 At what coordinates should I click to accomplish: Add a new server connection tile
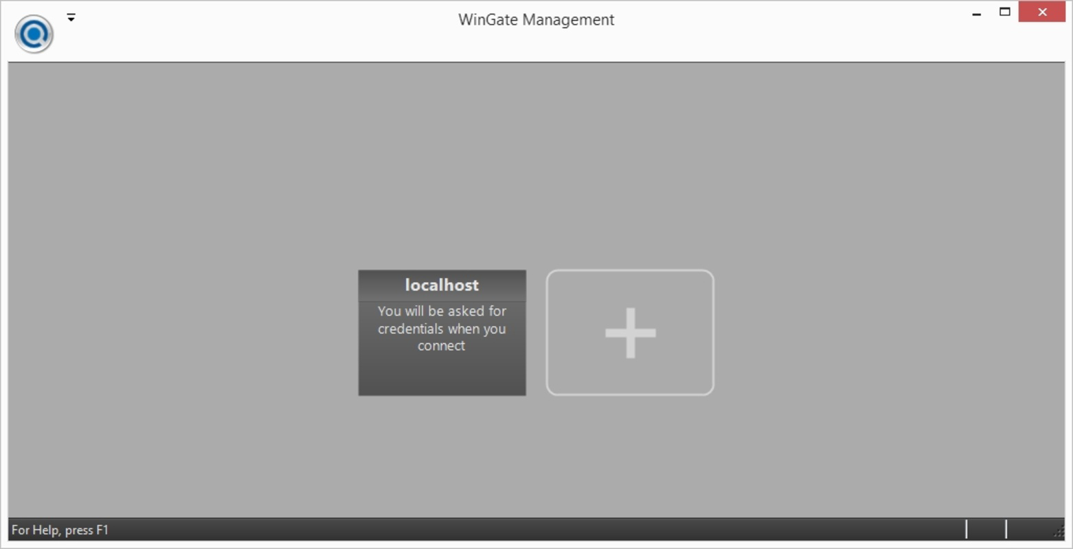[630, 332]
